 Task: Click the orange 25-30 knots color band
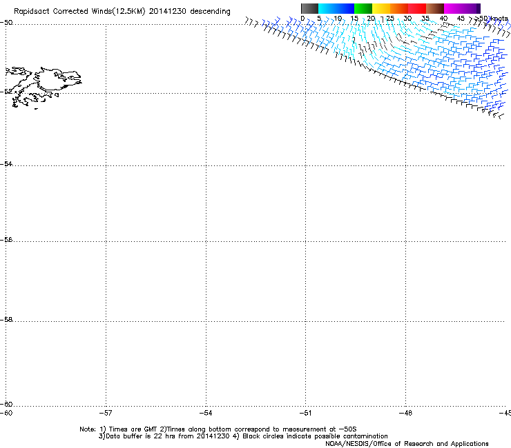[399, 8]
